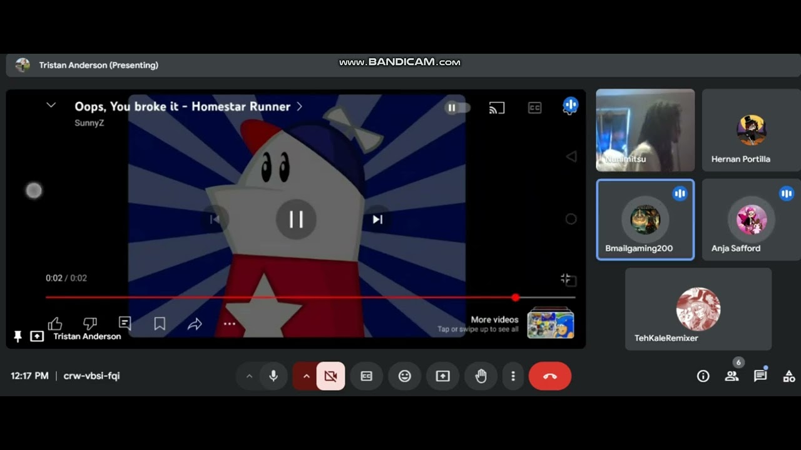Raise your hand
Viewport: 801px width, 450px height.
point(481,376)
